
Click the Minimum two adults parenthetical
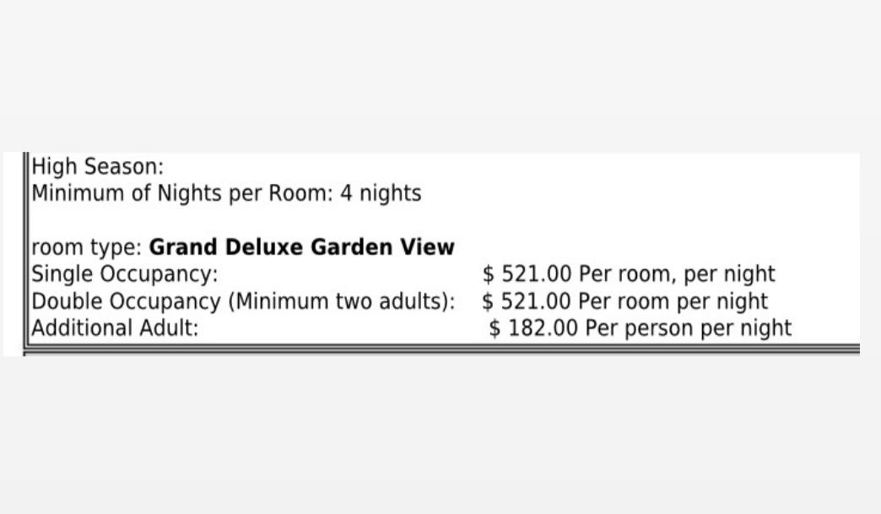[x=342, y=301]
